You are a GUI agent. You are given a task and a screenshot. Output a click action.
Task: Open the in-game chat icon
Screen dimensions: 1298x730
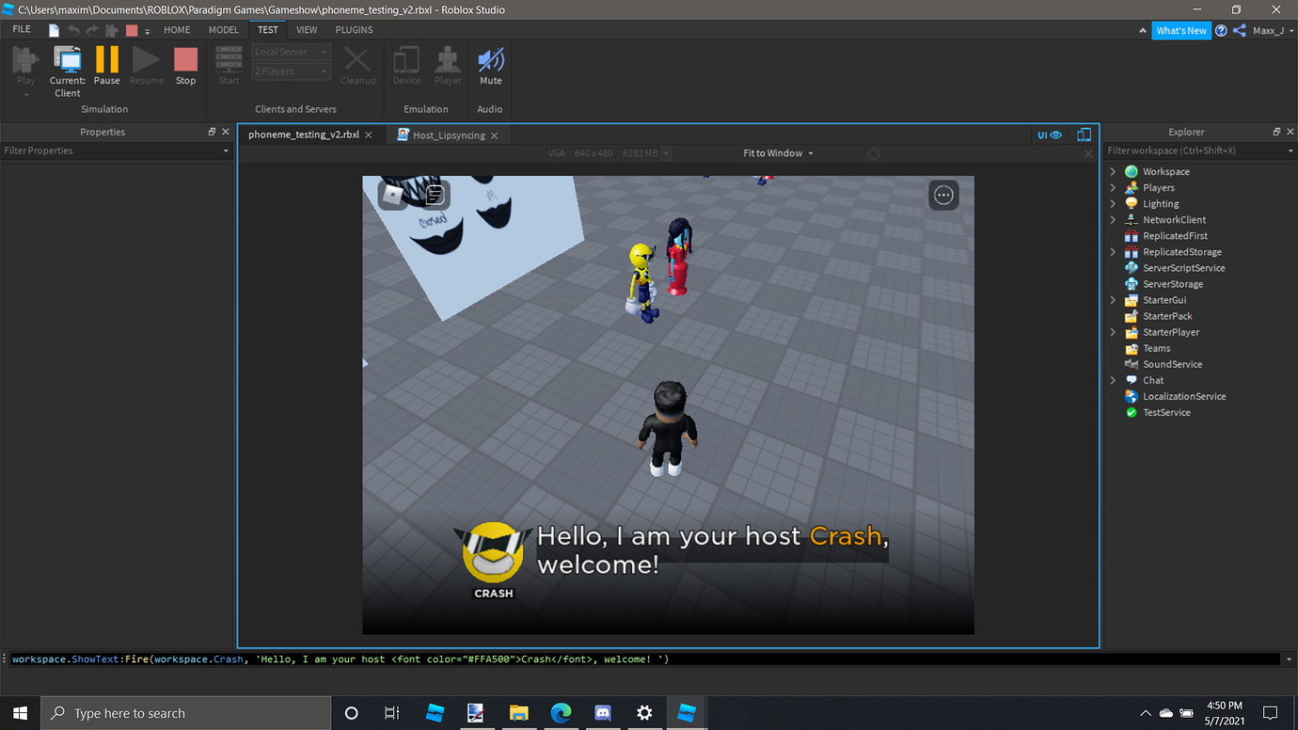pyautogui.click(x=435, y=195)
